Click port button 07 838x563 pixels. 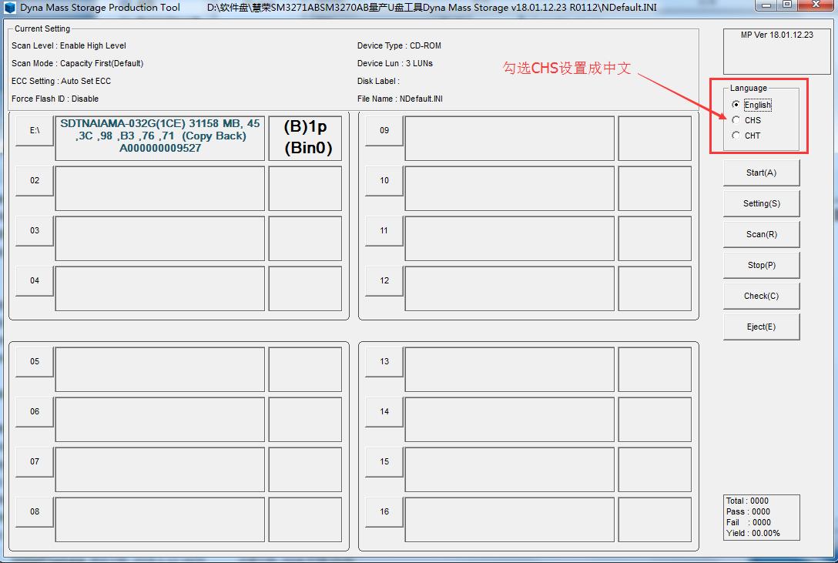[x=35, y=461]
